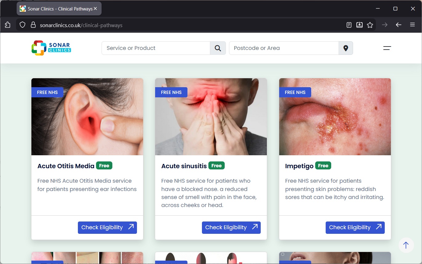
Task: Check Eligibility for Impetigo
Action: pos(355,227)
